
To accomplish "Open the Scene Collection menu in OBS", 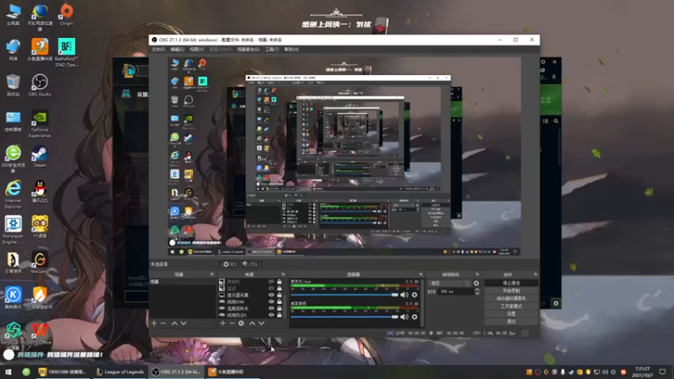I will click(x=248, y=50).
